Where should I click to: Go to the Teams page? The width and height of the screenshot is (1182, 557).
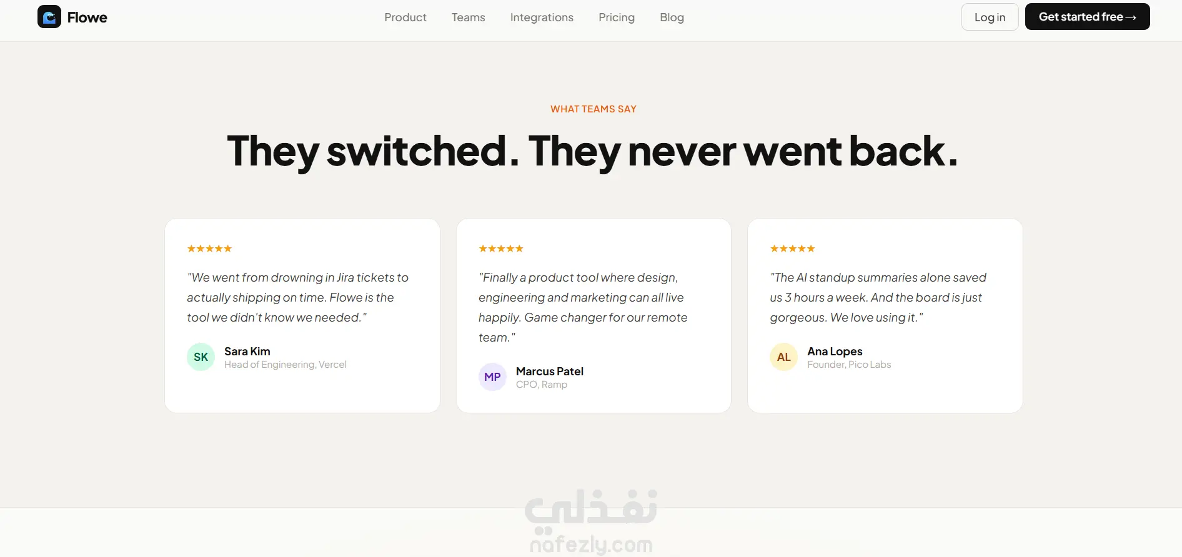pos(469,17)
